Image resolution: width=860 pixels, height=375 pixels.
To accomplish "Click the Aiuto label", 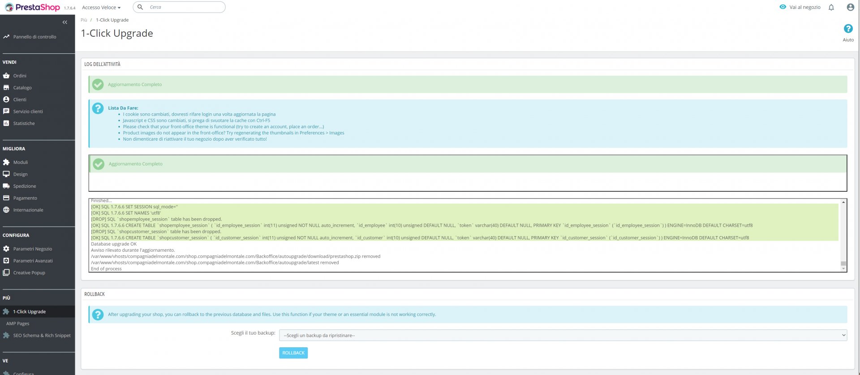I will tap(848, 40).
